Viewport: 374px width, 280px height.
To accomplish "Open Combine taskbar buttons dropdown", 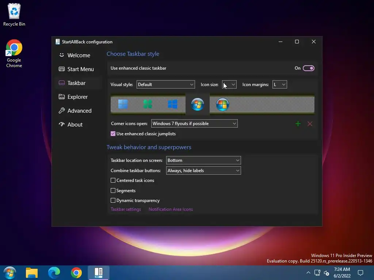I will (203, 171).
